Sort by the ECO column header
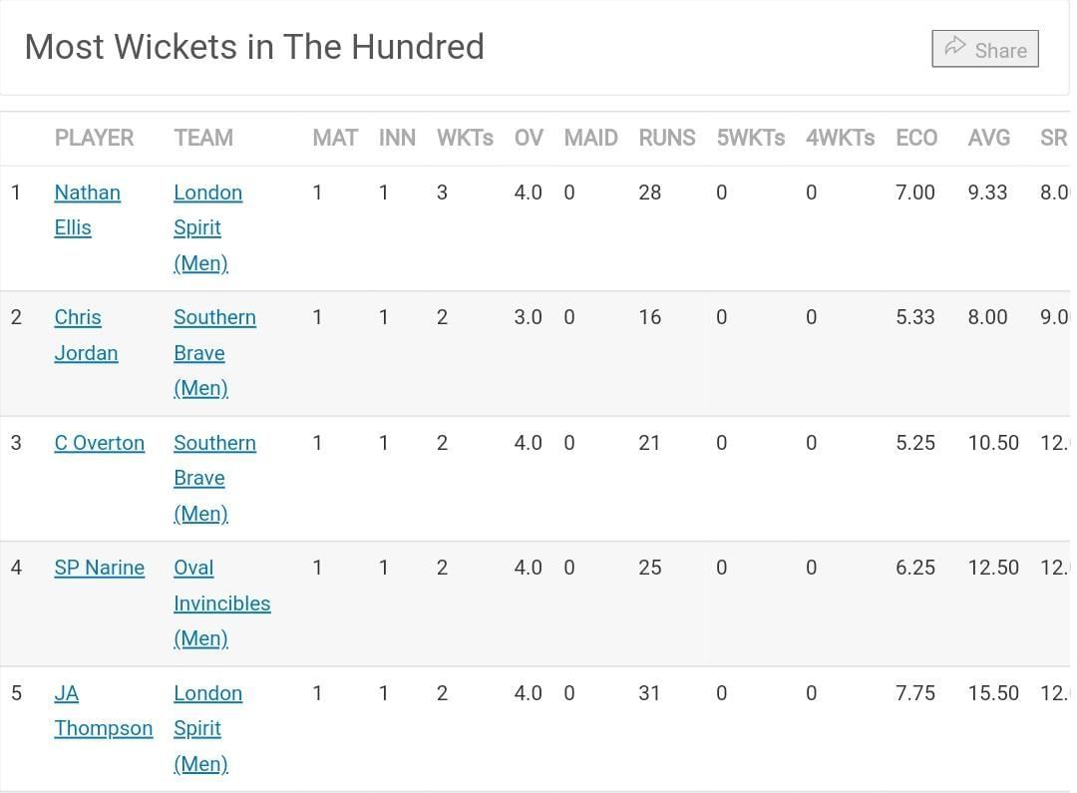The height and width of the screenshot is (793, 1077). [x=916, y=138]
